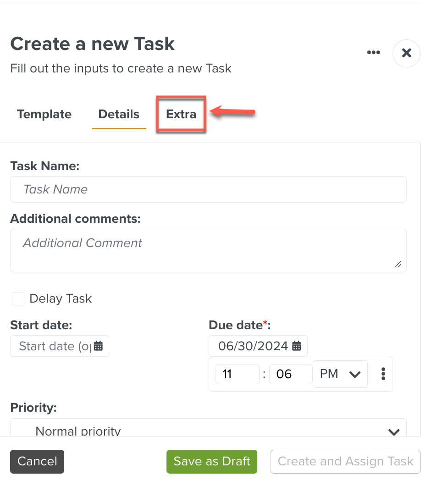This screenshot has height=486, width=421.
Task: Click the Cancel button
Action: tap(37, 461)
